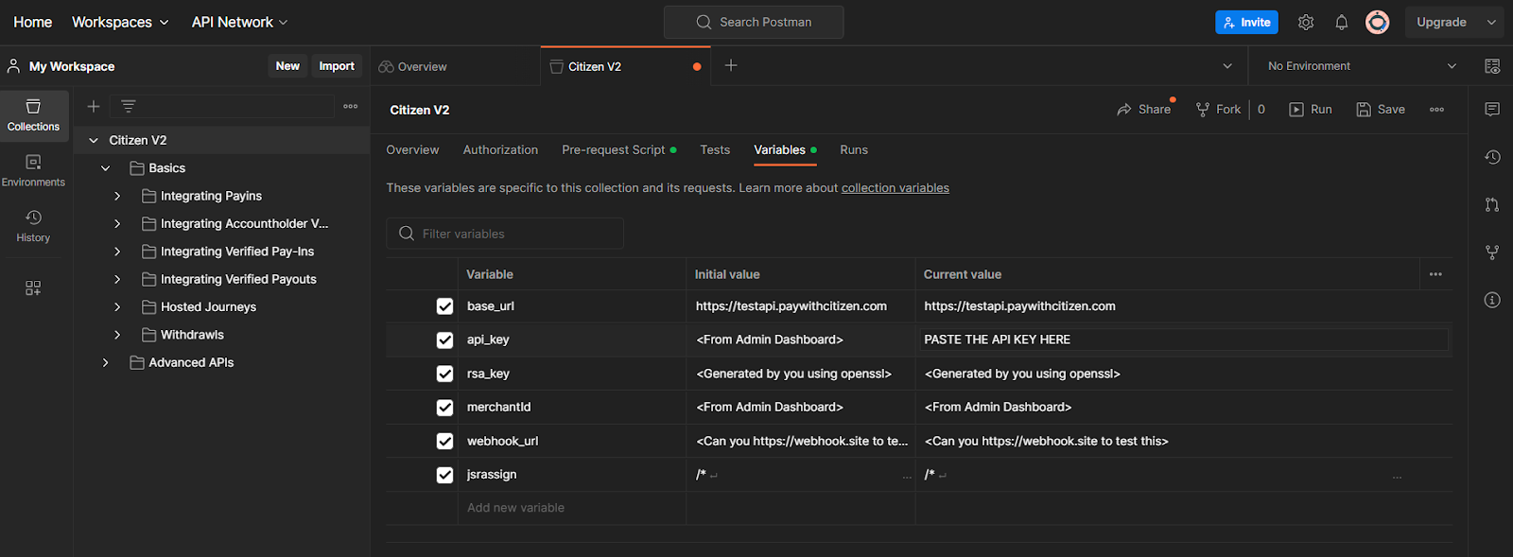Expand the Integrating Verified Pay-Ins folder

117,252
